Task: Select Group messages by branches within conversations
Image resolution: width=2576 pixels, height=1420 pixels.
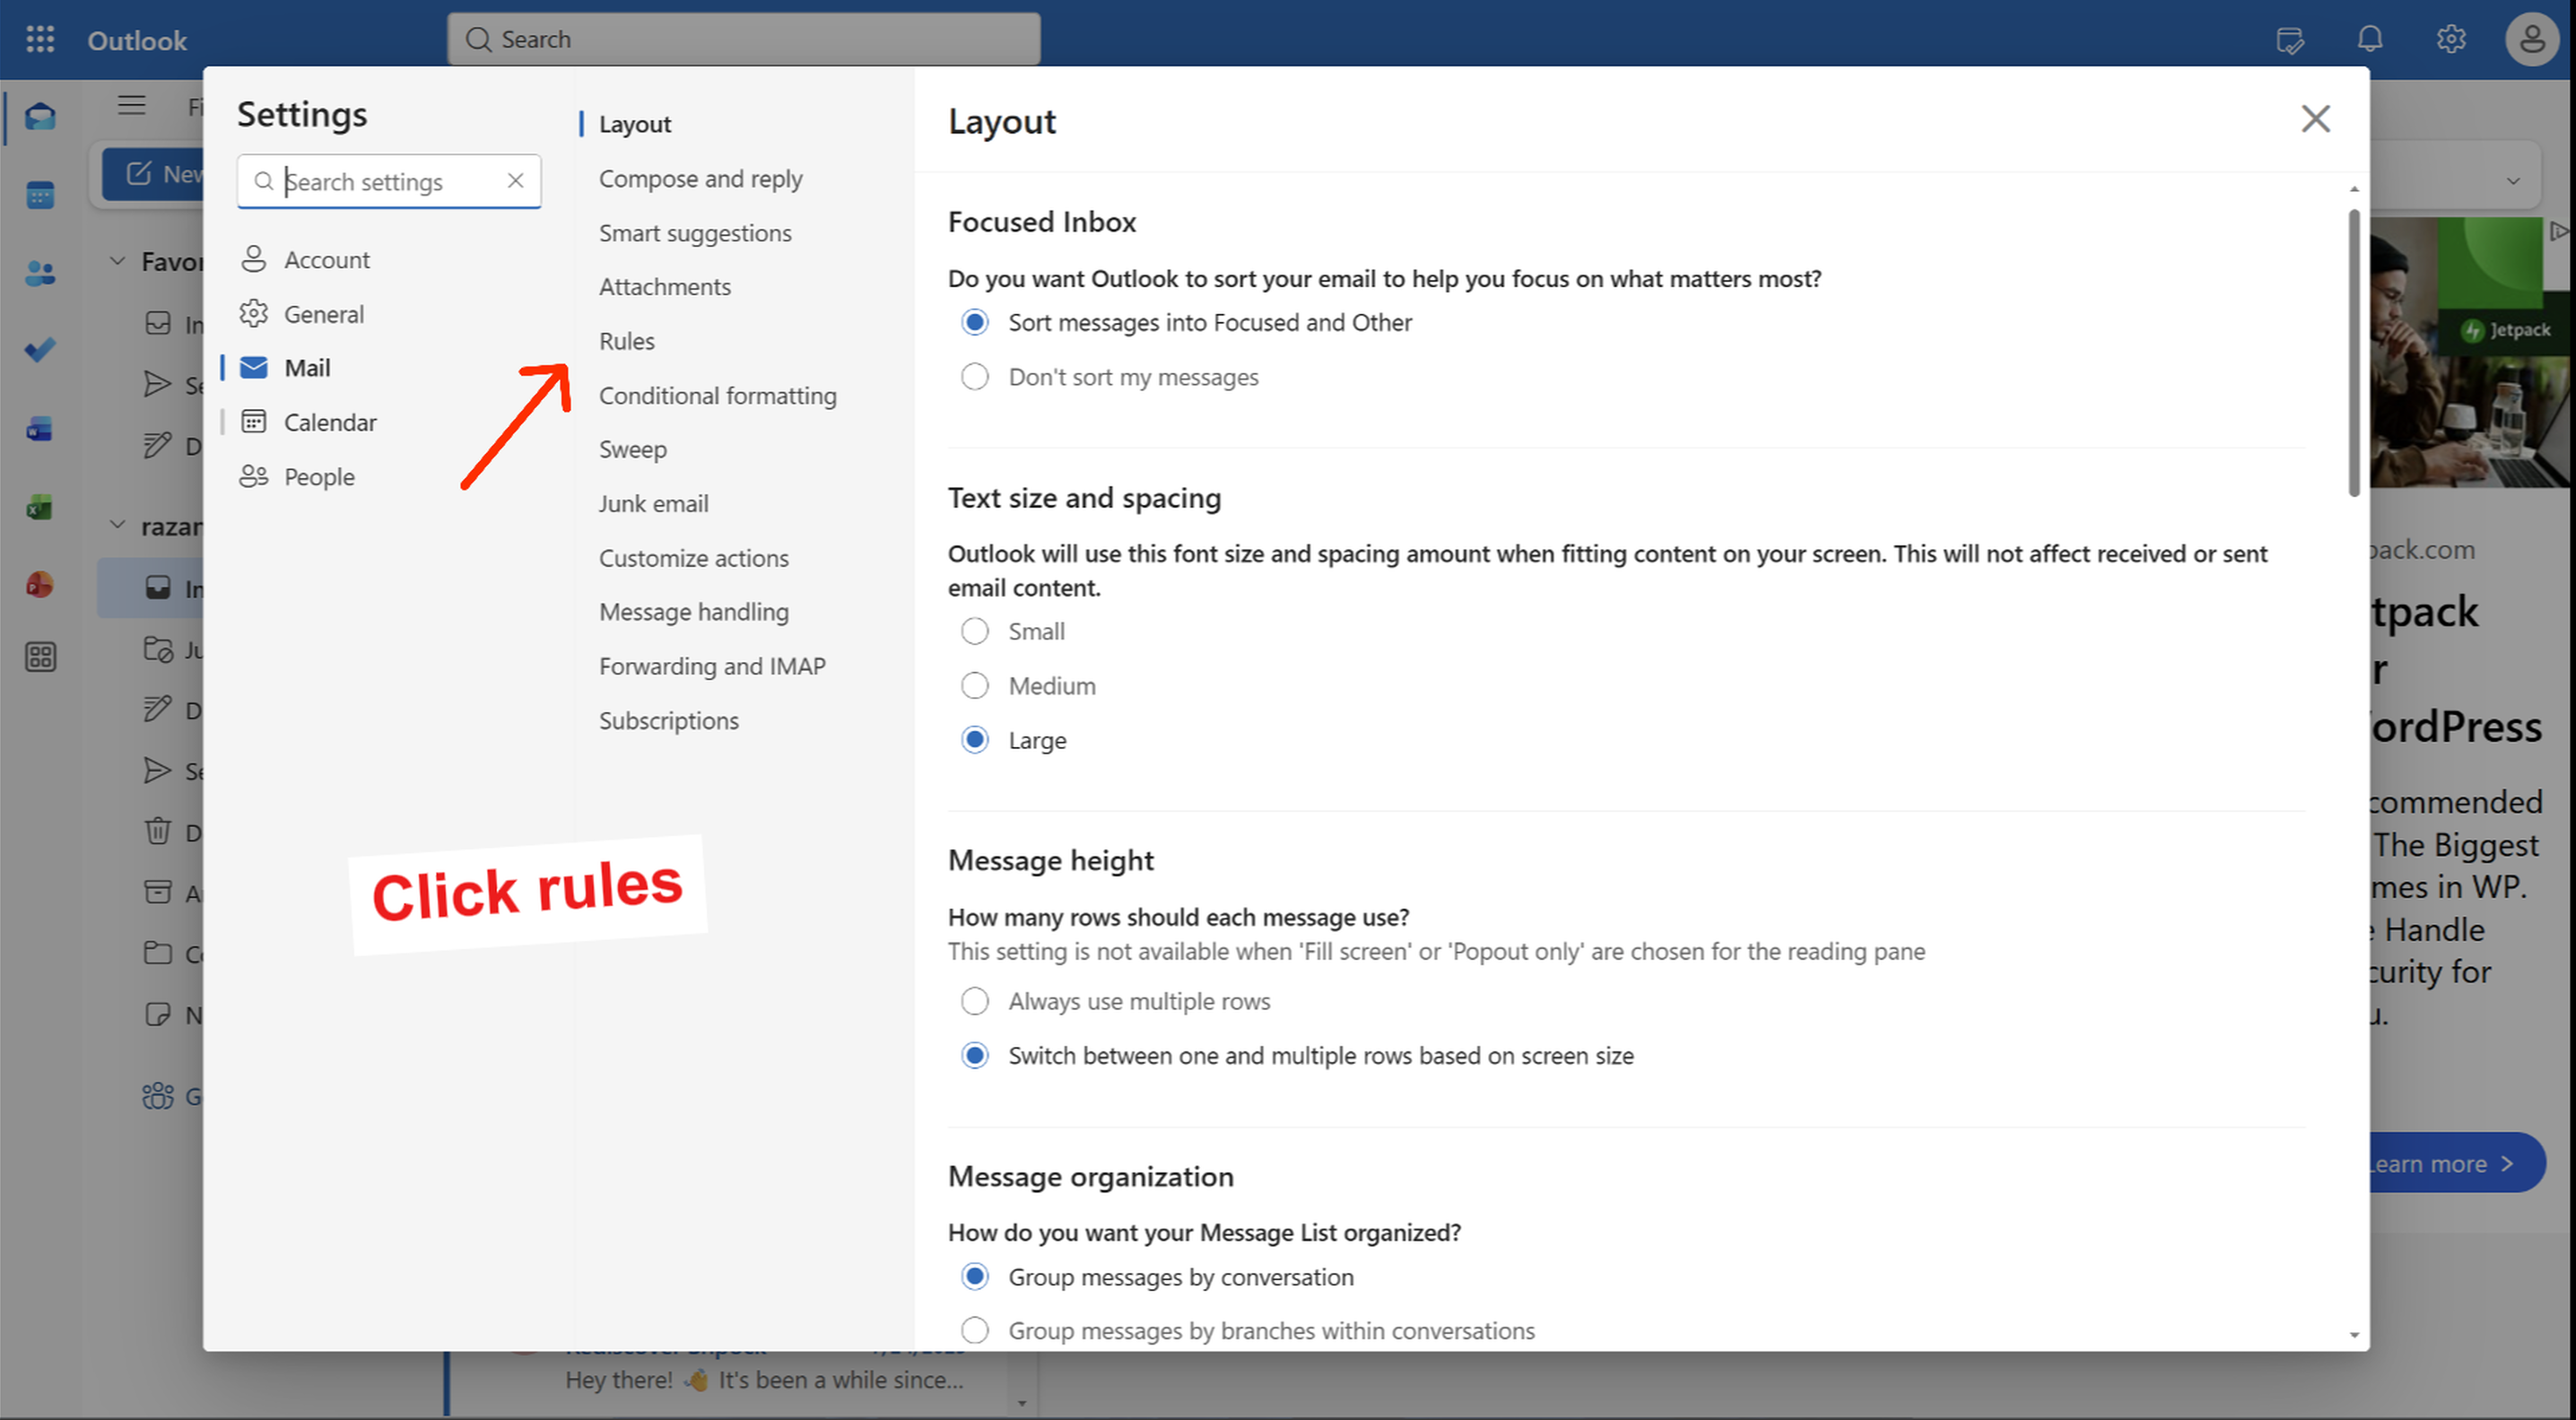Action: pyautogui.click(x=974, y=1330)
